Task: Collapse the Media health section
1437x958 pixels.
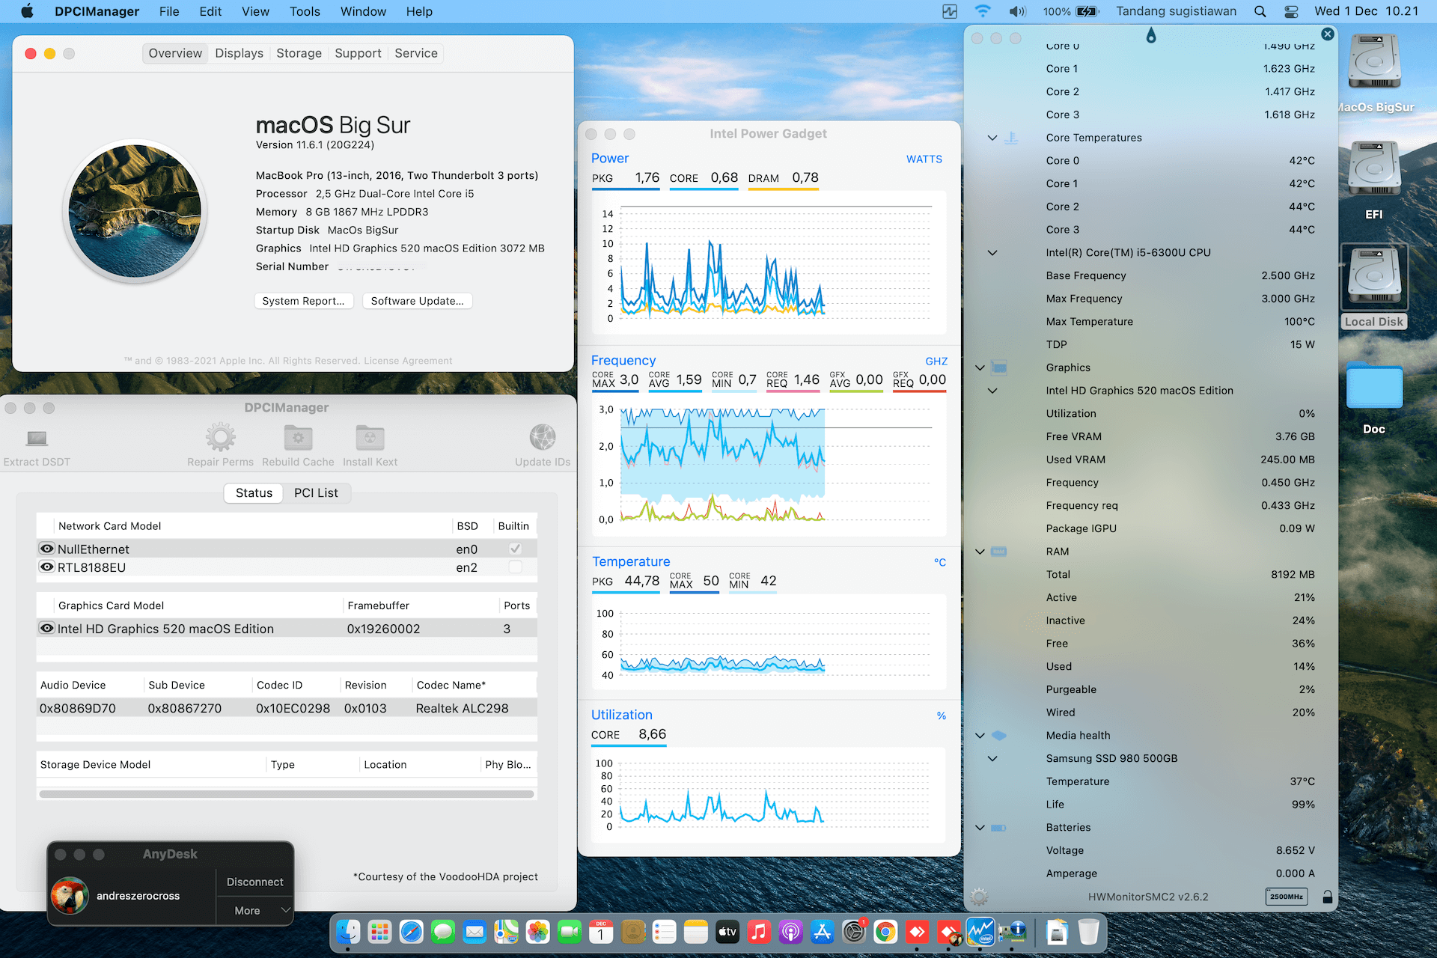Action: [x=980, y=736]
